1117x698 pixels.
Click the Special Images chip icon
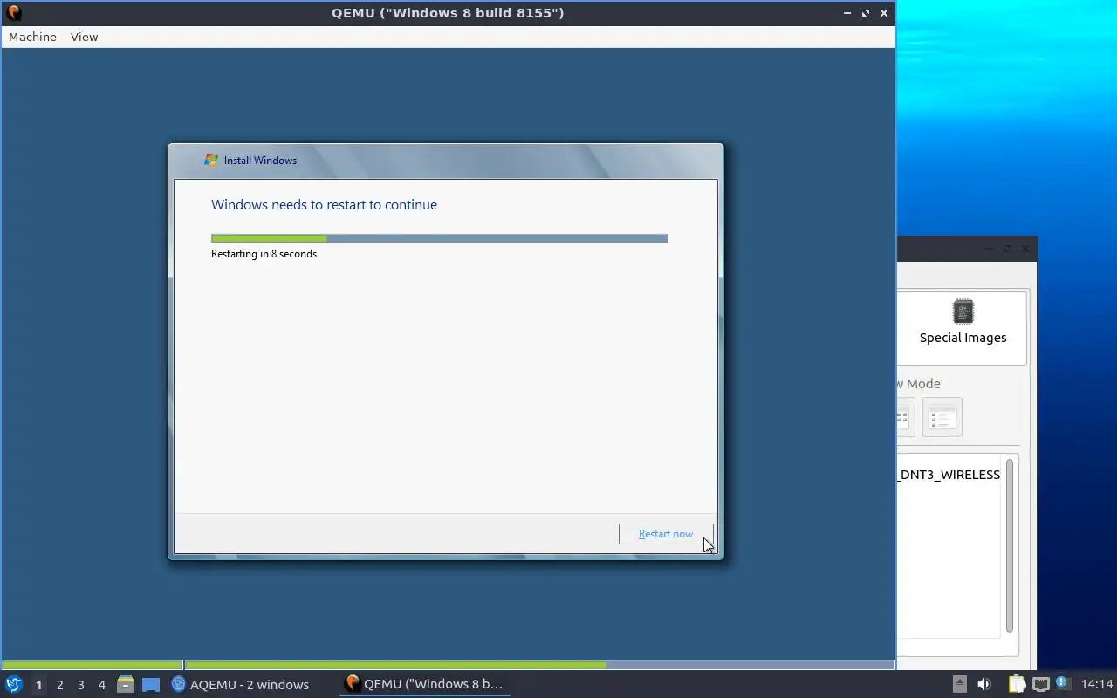click(963, 311)
